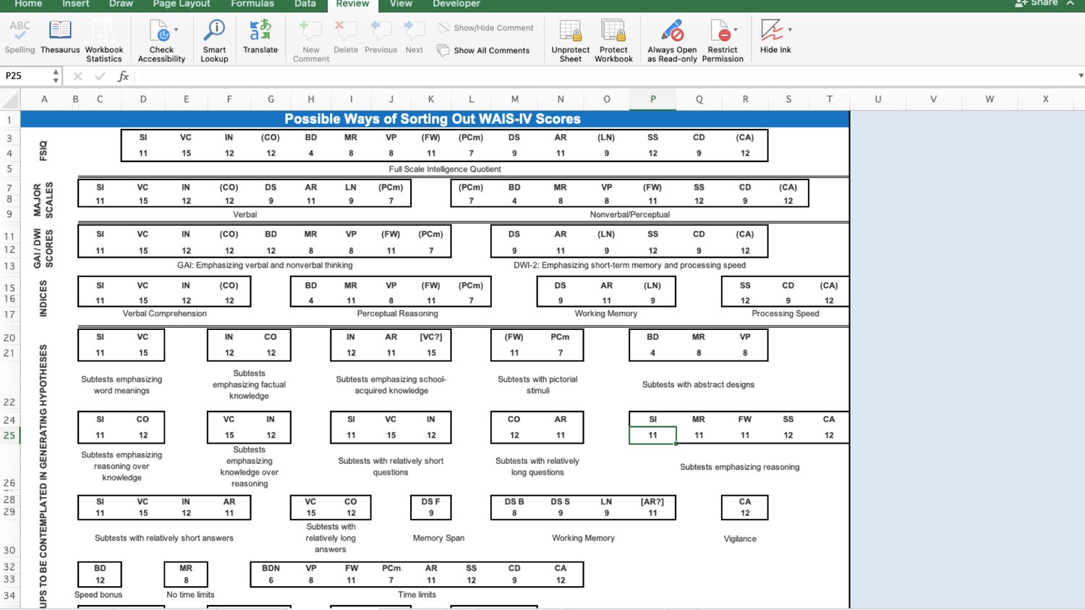1085x610 pixels.
Task: Select 'Subtests with pictorial stimuli' text
Action: 537,385
